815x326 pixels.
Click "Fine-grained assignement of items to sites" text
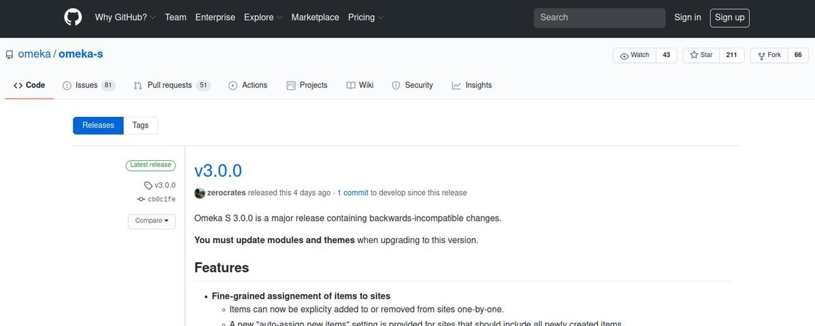(x=302, y=296)
